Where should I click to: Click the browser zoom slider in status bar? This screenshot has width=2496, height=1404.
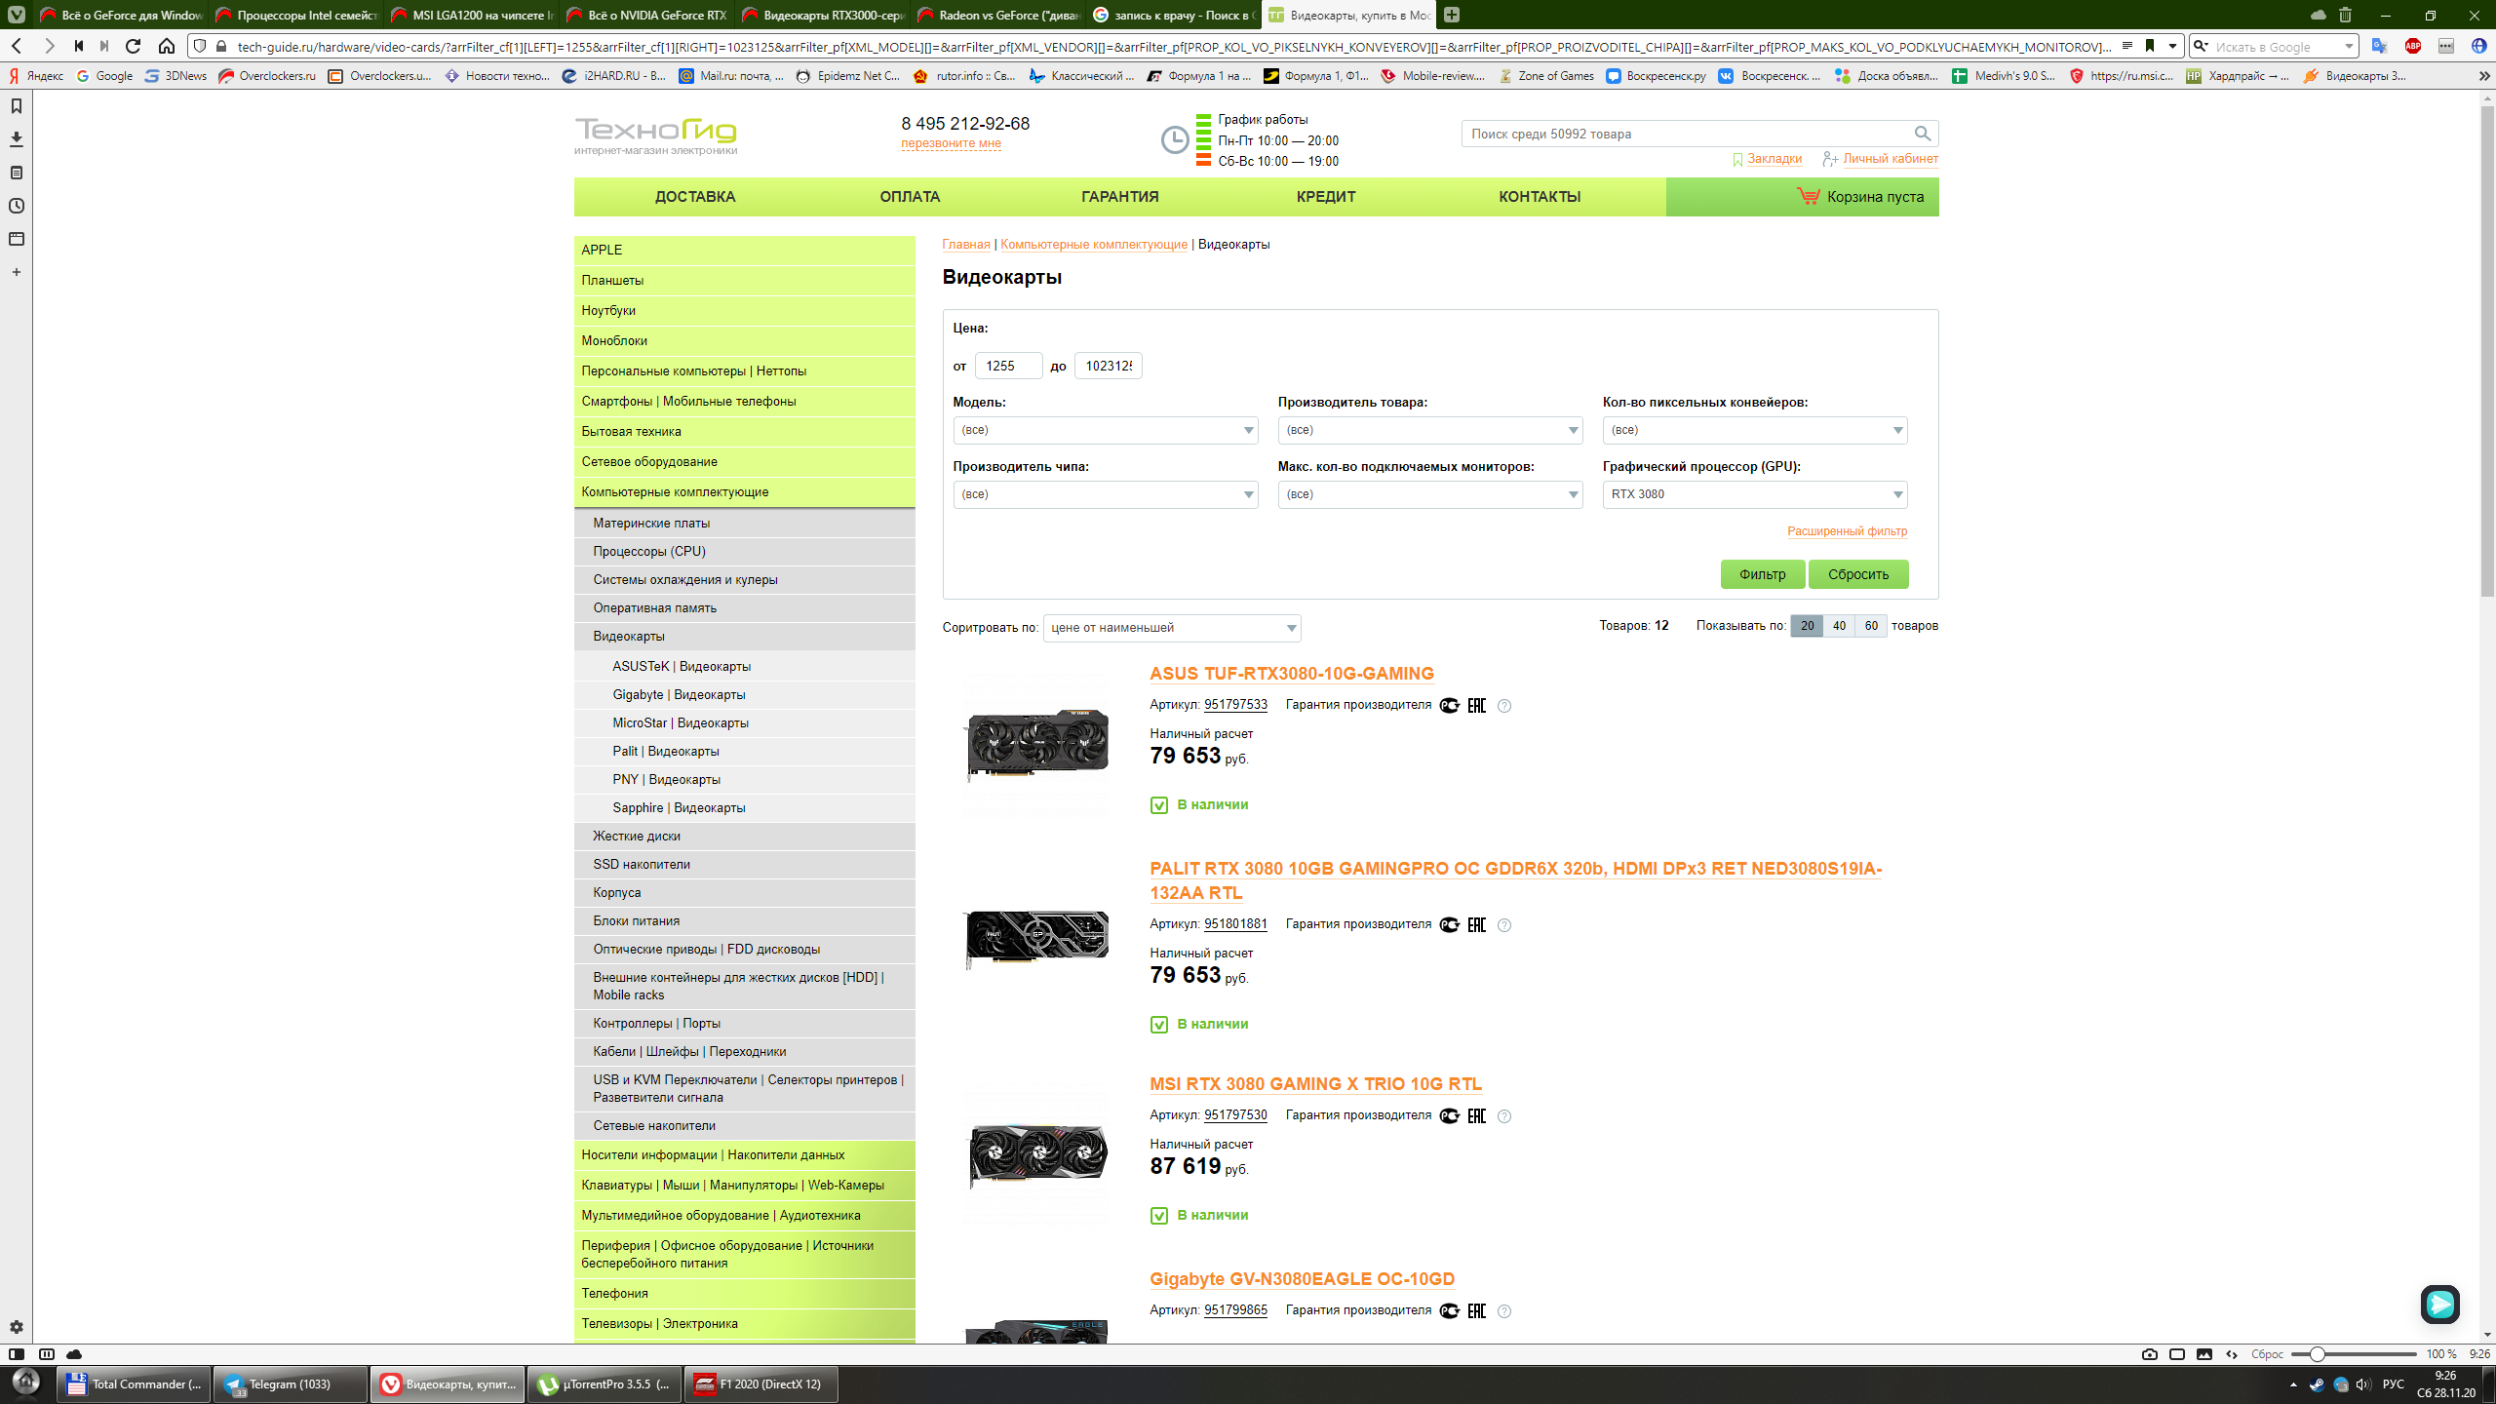pos(2318,1354)
